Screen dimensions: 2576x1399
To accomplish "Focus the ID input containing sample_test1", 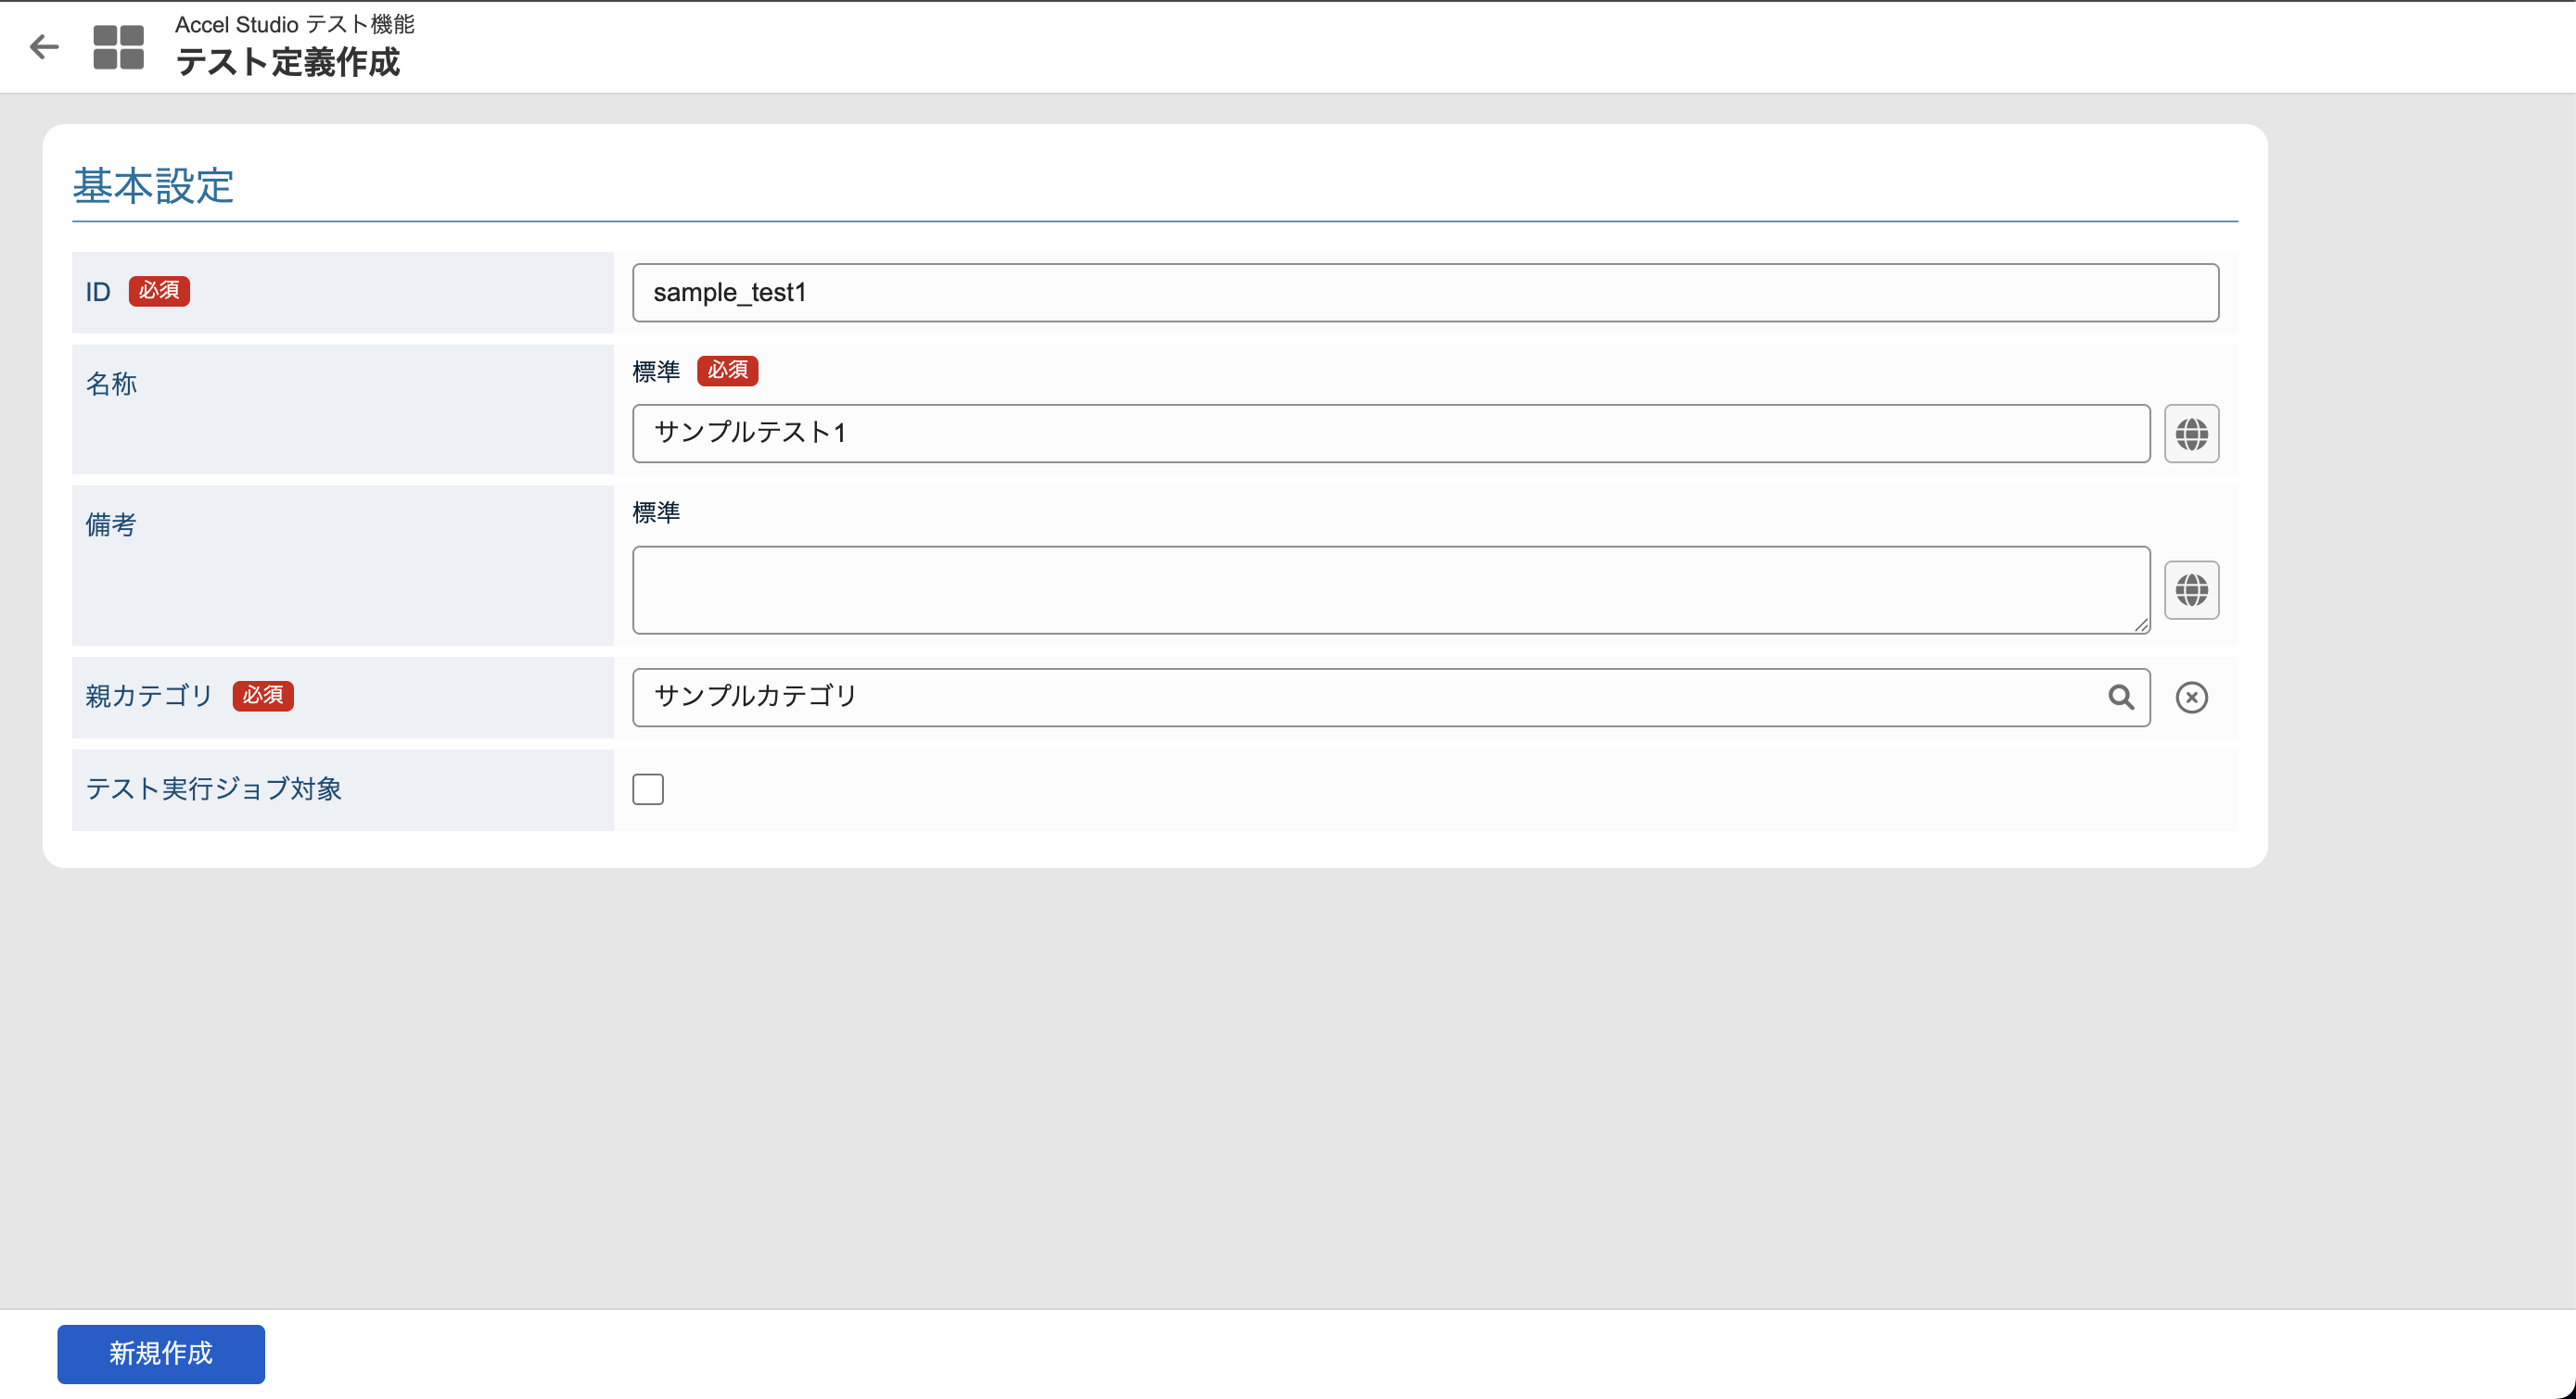I will click(x=1424, y=293).
